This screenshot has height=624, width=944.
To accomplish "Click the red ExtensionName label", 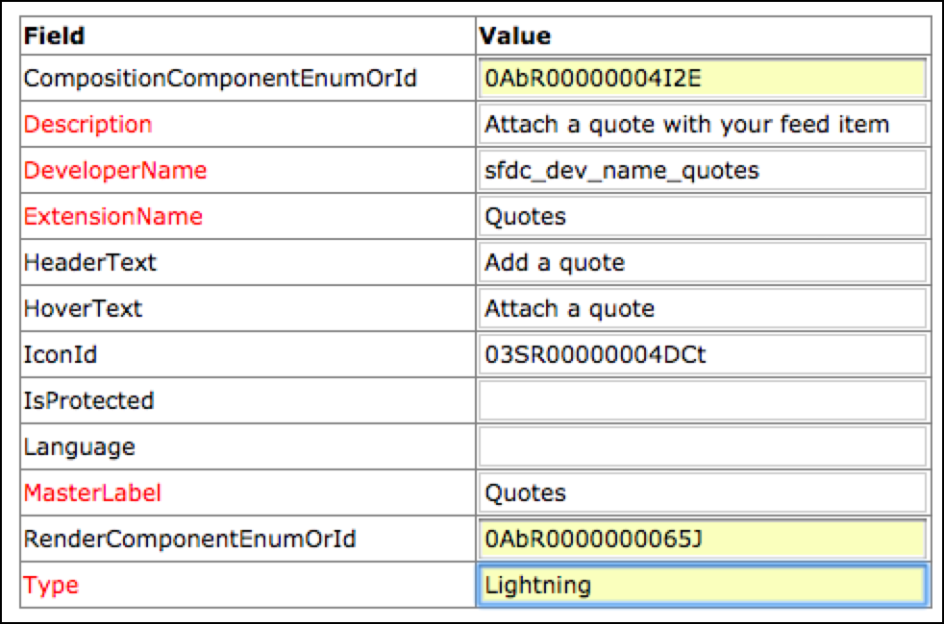I will pyautogui.click(x=112, y=217).
